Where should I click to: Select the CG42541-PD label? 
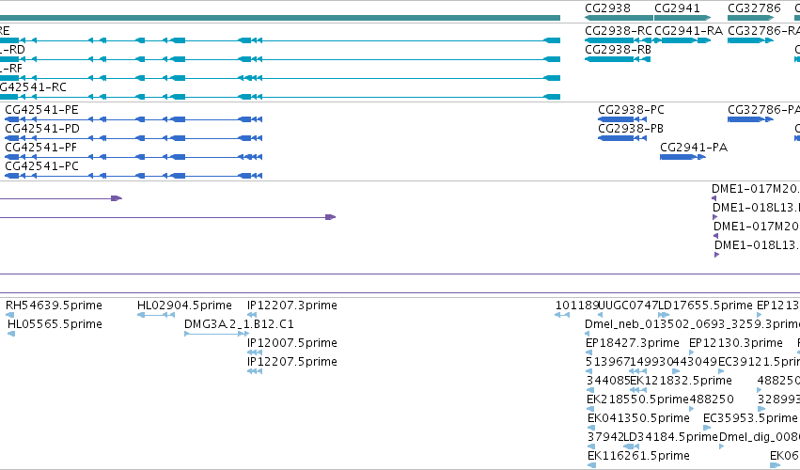tap(42, 129)
